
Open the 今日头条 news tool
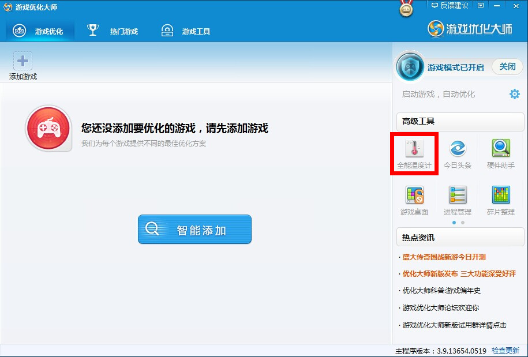(457, 154)
